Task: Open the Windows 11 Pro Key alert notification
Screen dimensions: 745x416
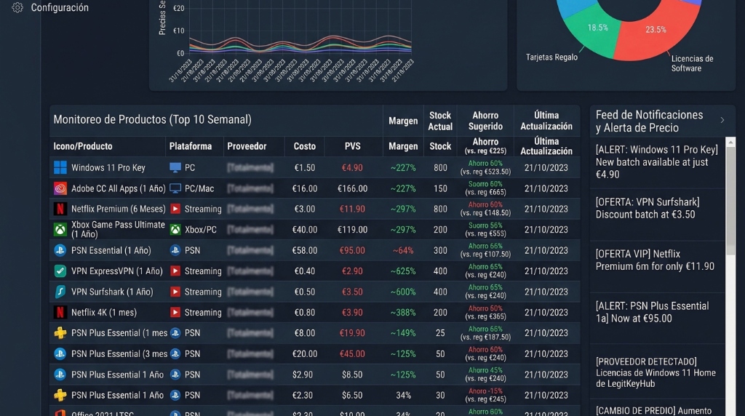Action: (657, 162)
